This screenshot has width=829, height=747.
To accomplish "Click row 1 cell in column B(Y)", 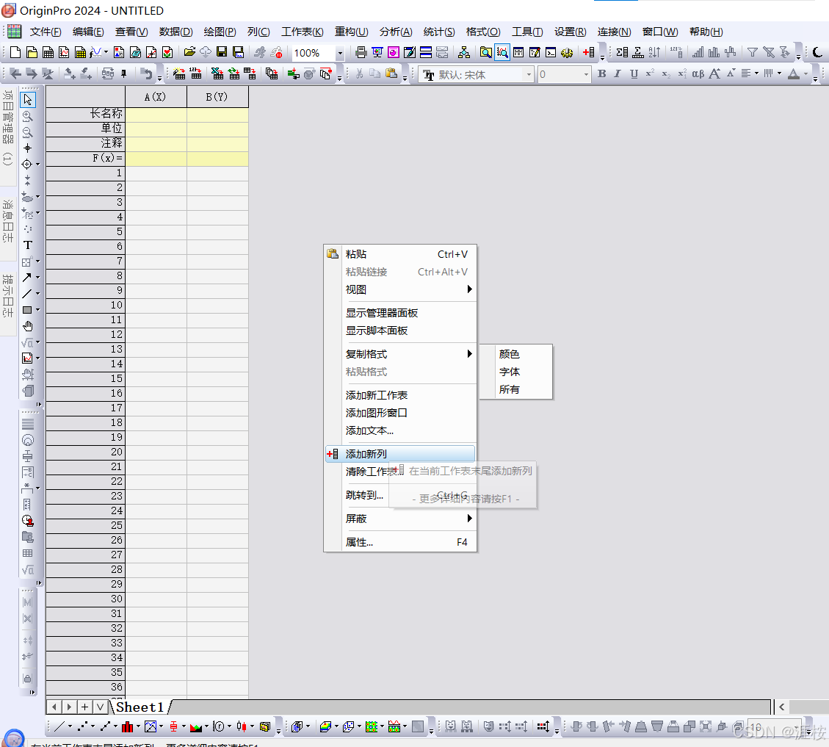I will (217, 173).
